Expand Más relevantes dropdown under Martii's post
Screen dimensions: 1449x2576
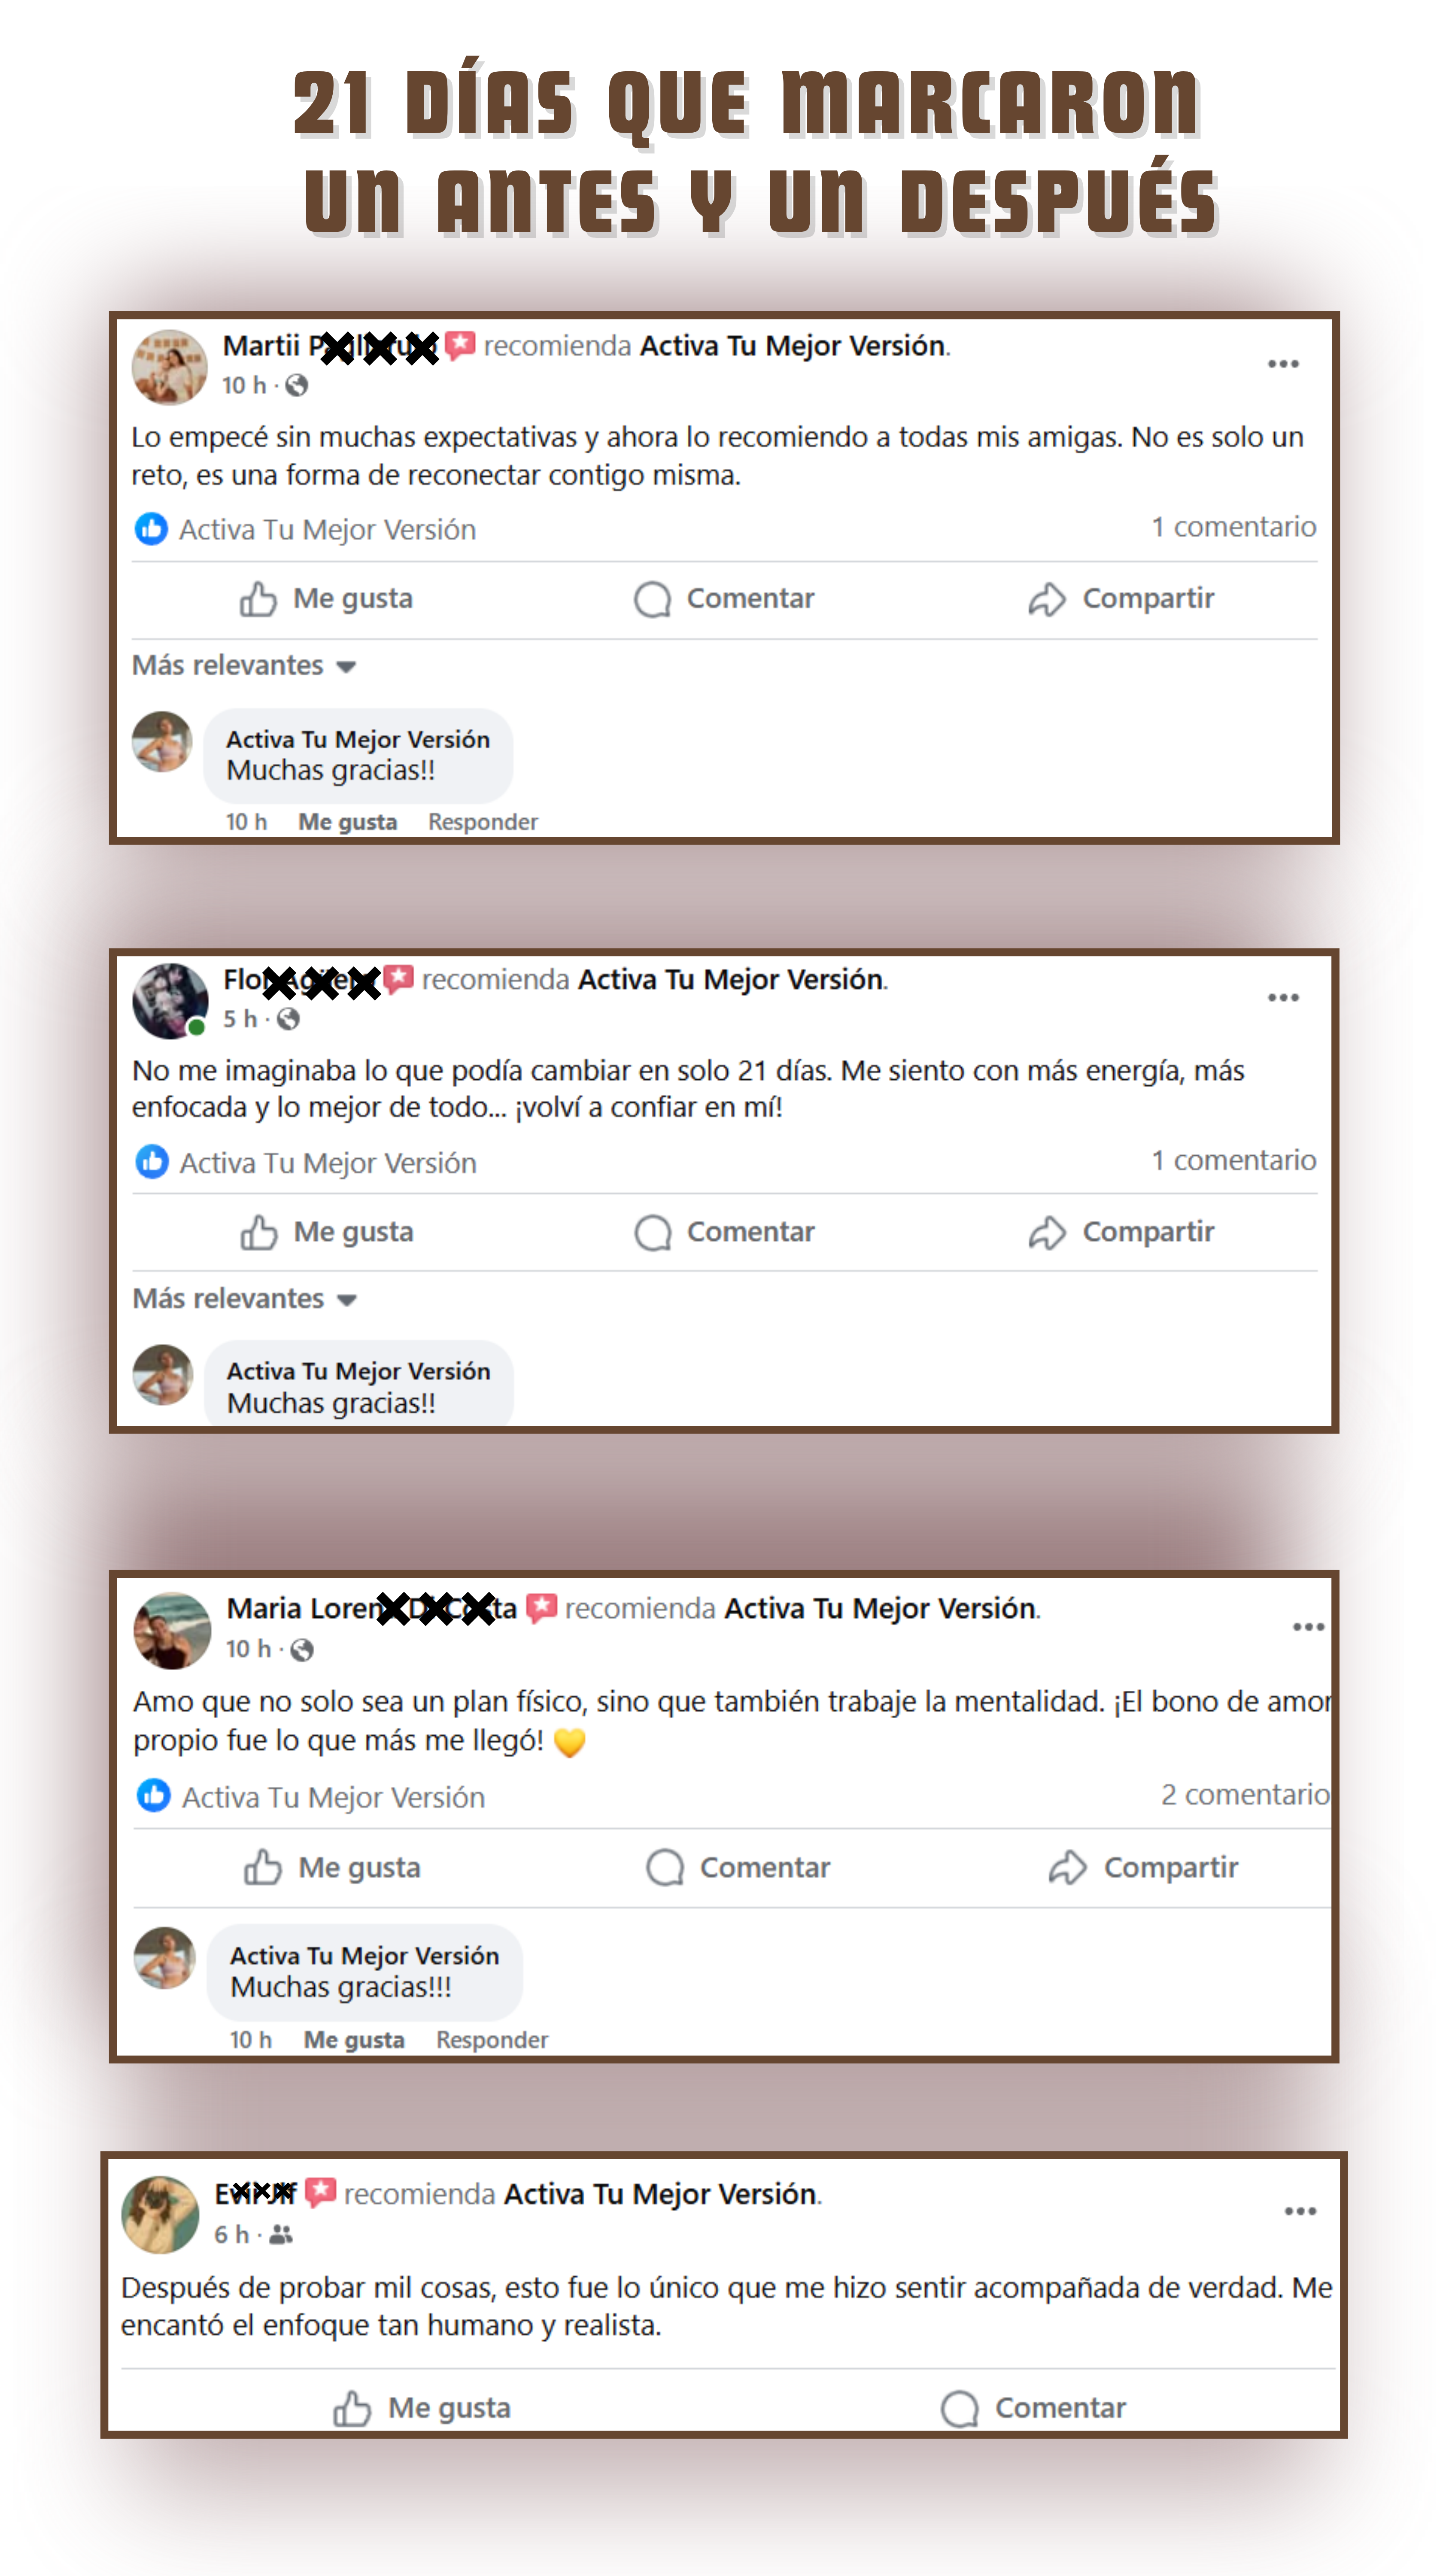tap(244, 666)
